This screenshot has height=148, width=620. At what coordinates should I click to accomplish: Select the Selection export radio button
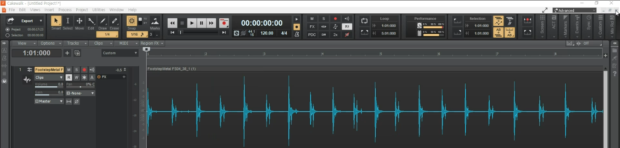pos(8,35)
